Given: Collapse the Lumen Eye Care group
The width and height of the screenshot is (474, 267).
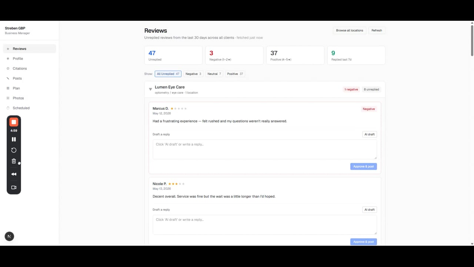Looking at the screenshot, I should pos(150,89).
